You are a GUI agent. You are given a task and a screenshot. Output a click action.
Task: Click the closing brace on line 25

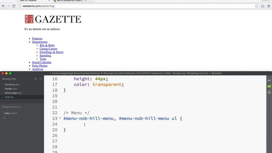pos(65,130)
